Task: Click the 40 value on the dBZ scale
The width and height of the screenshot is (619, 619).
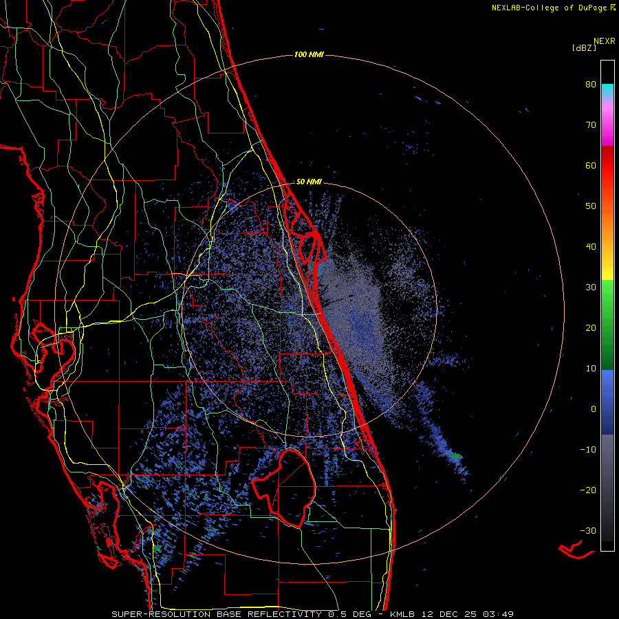Action: tap(591, 247)
